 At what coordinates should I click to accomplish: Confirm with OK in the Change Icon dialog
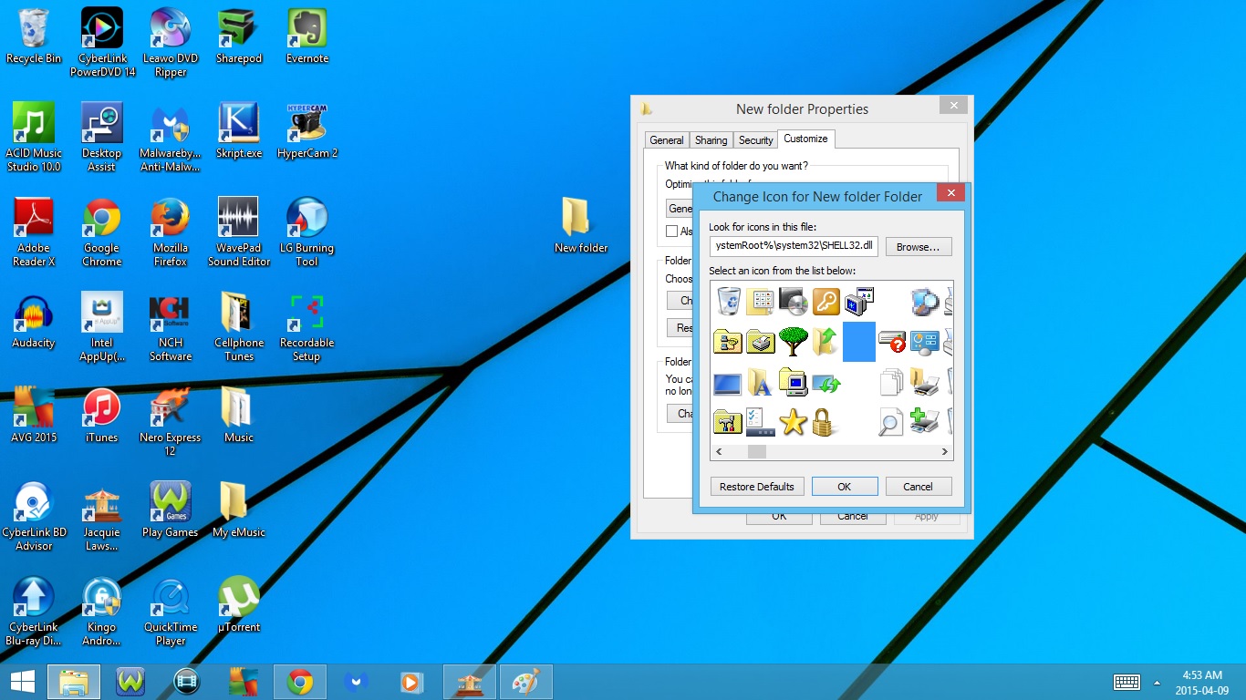pyautogui.click(x=845, y=487)
